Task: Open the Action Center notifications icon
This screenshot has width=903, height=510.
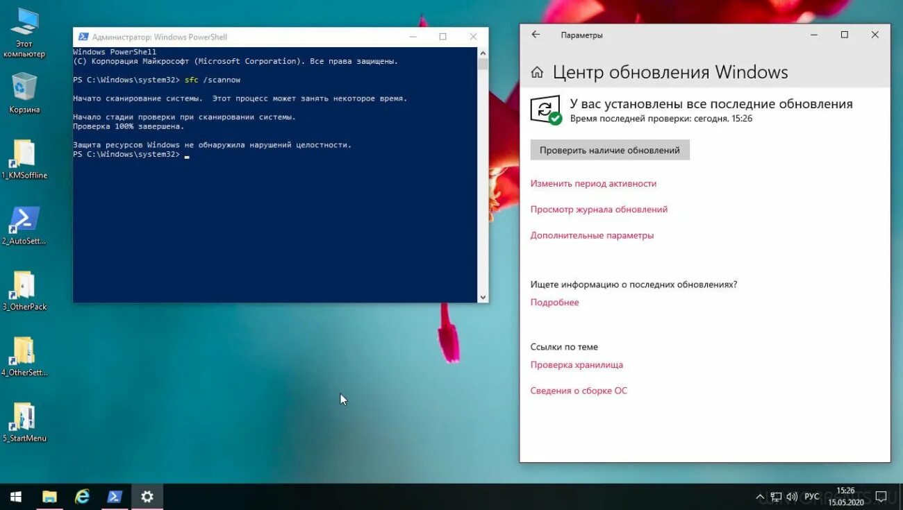Action: [x=881, y=497]
